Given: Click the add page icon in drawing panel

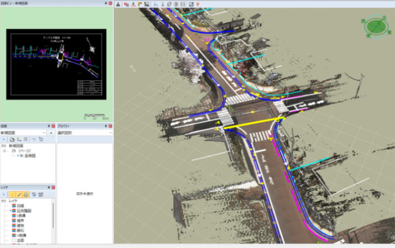Looking at the screenshot, I should [x=12, y=139].
